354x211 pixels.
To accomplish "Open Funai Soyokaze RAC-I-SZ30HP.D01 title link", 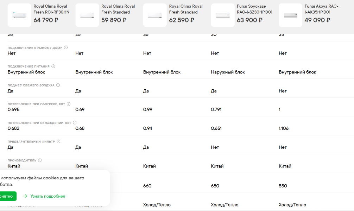I will [255, 9].
